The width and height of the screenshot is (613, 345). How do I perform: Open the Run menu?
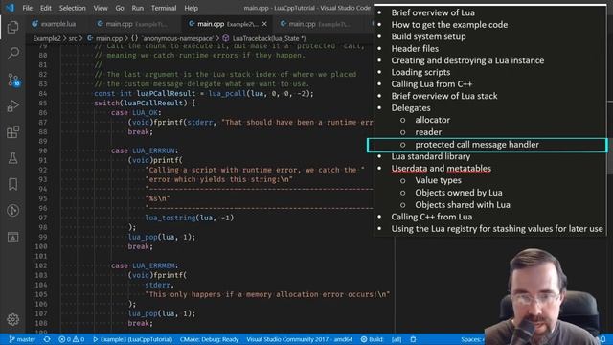[137, 8]
